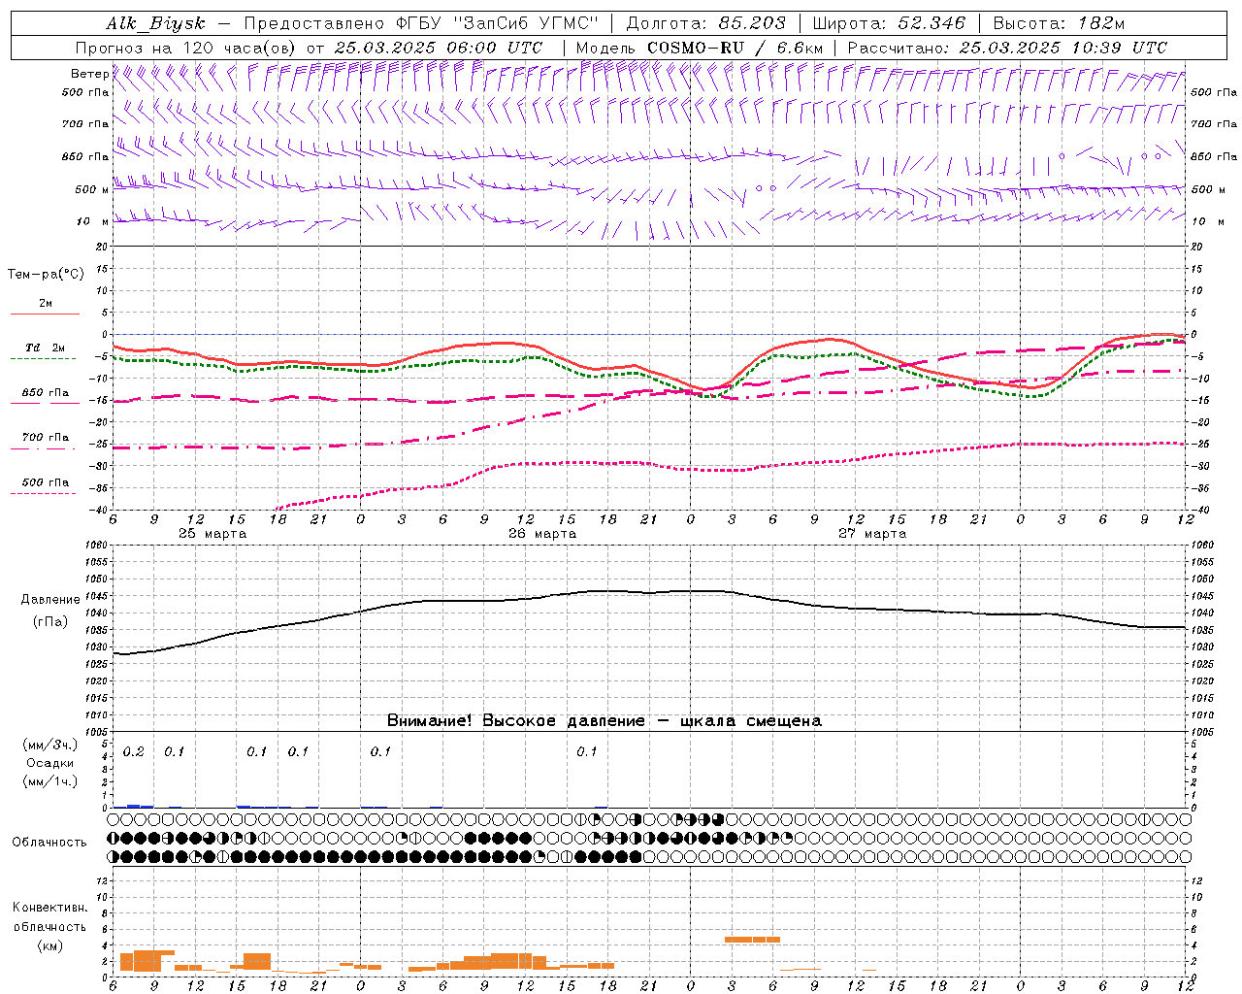
Task: Click the Осадки label
Action: click(50, 763)
